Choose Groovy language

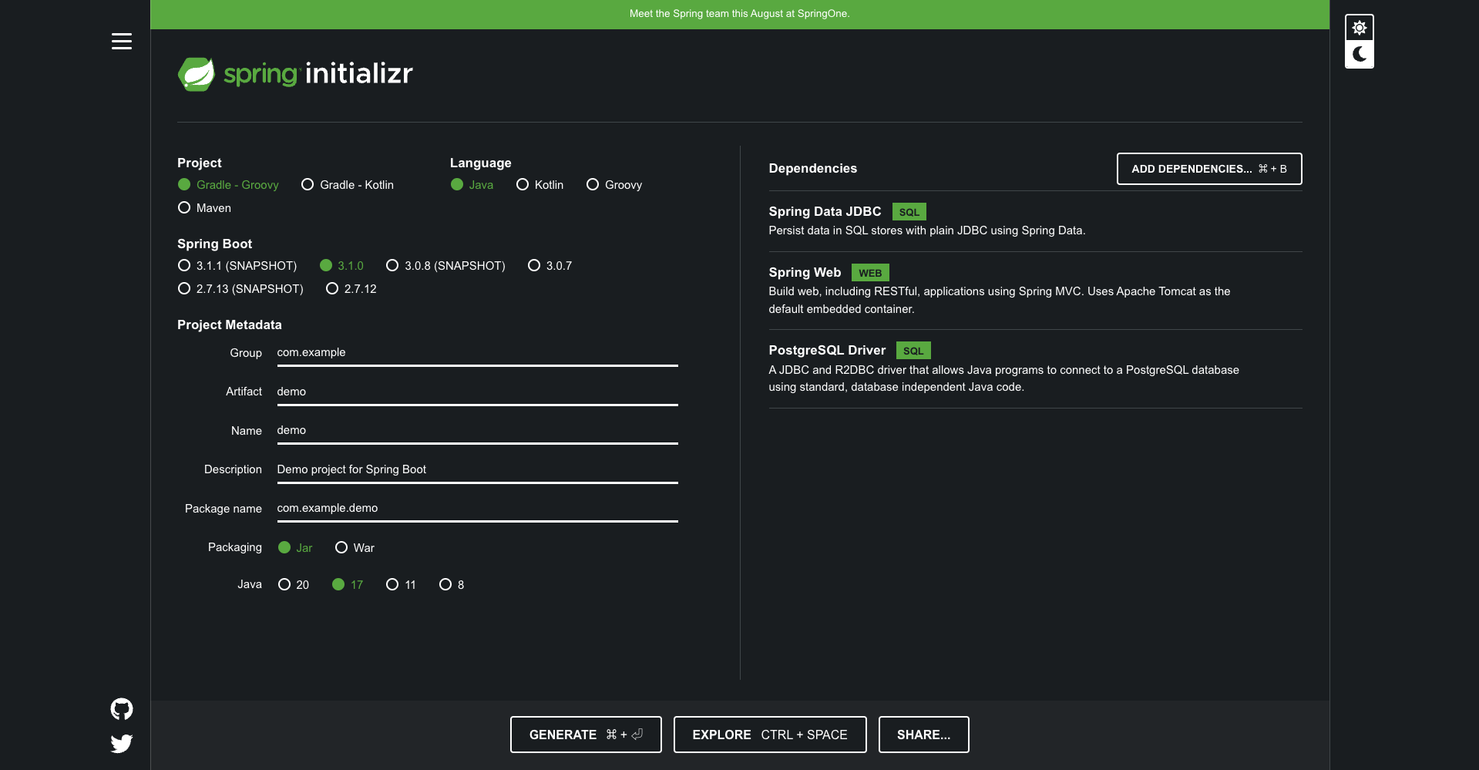[614, 185]
